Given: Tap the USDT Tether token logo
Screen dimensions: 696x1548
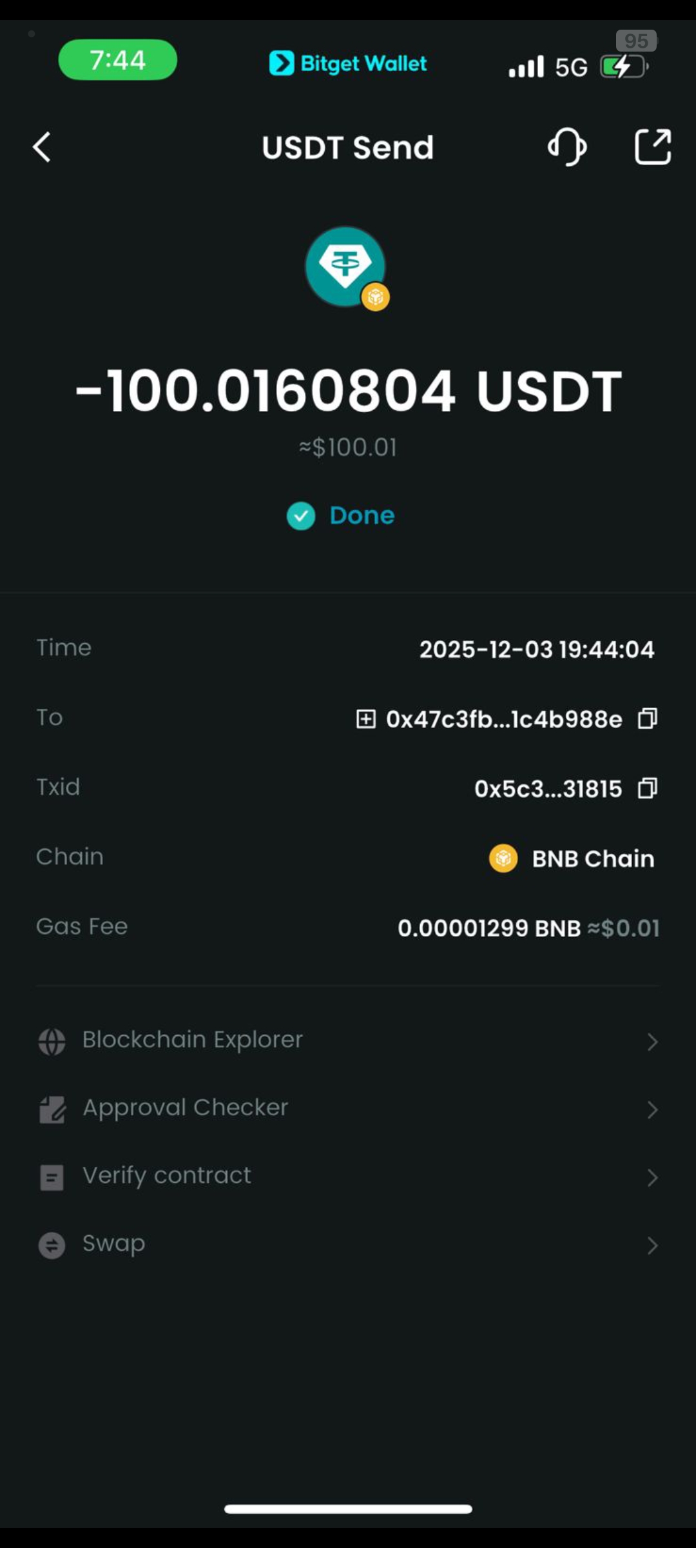Looking at the screenshot, I should [345, 266].
